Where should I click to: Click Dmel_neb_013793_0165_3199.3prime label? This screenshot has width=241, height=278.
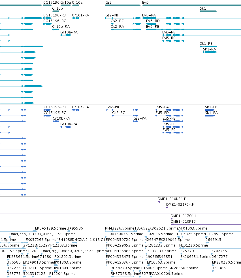point(42,234)
